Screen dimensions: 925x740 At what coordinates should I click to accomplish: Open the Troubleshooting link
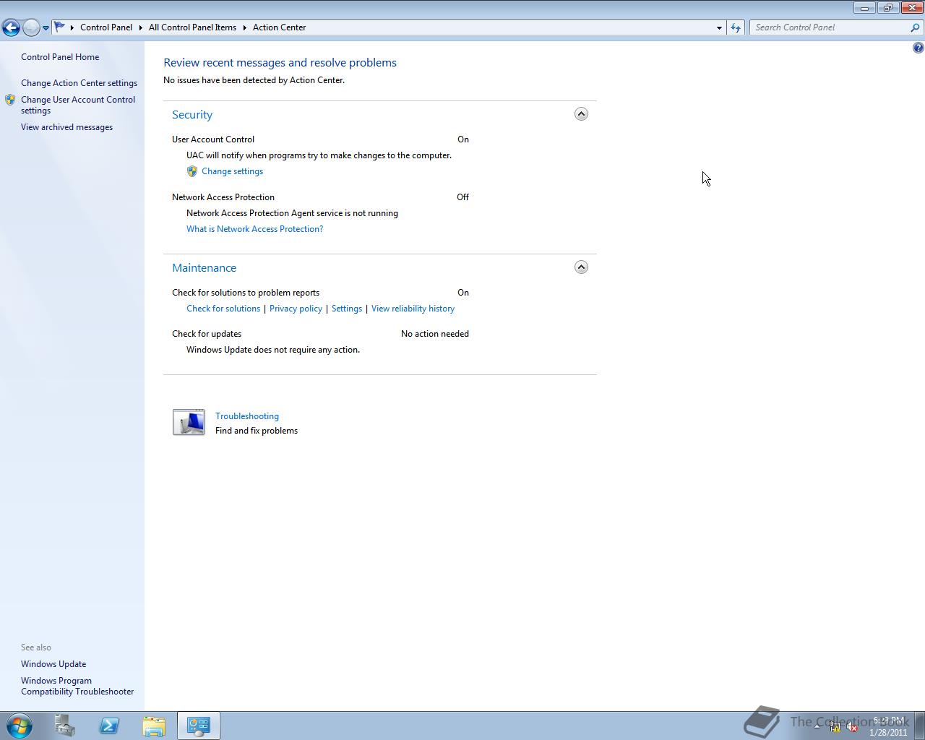click(247, 416)
